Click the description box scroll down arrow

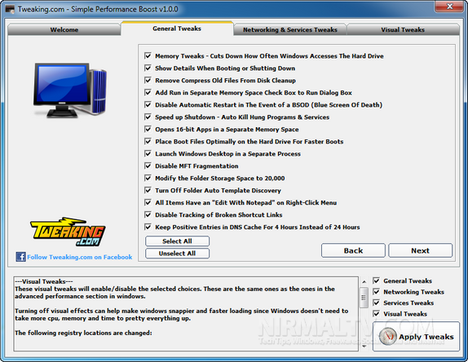click(364, 347)
